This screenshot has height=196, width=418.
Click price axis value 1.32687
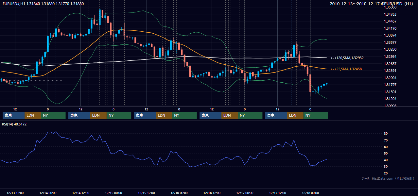(x=390, y=64)
